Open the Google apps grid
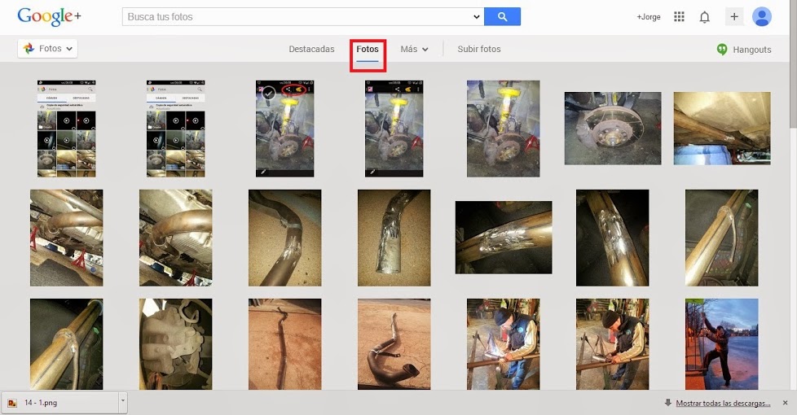This screenshot has height=415, width=797. [679, 17]
